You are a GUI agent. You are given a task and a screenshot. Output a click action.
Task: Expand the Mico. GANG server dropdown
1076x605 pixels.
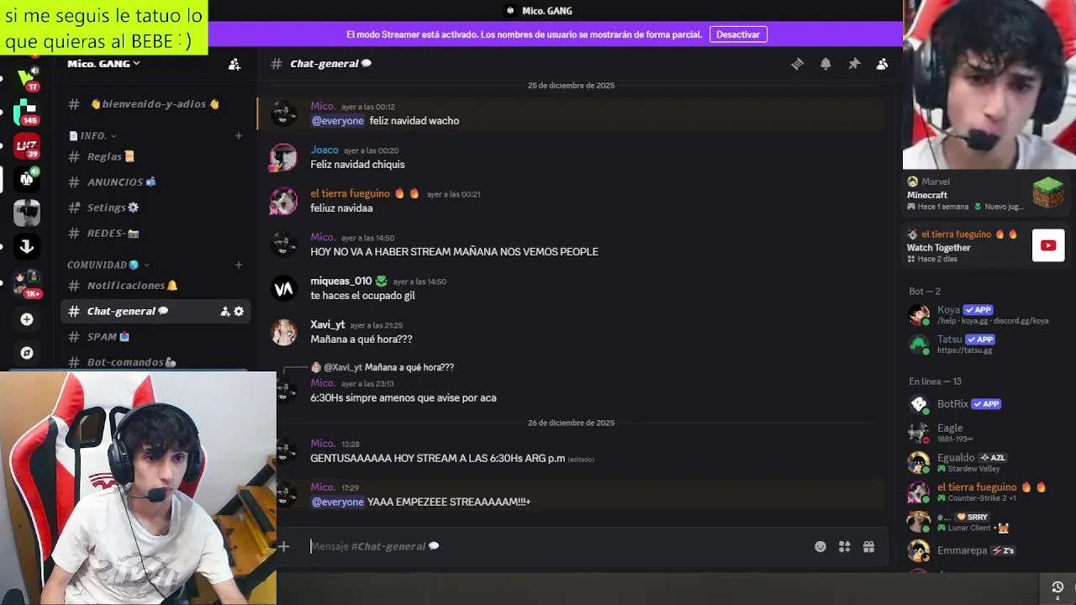coord(103,64)
